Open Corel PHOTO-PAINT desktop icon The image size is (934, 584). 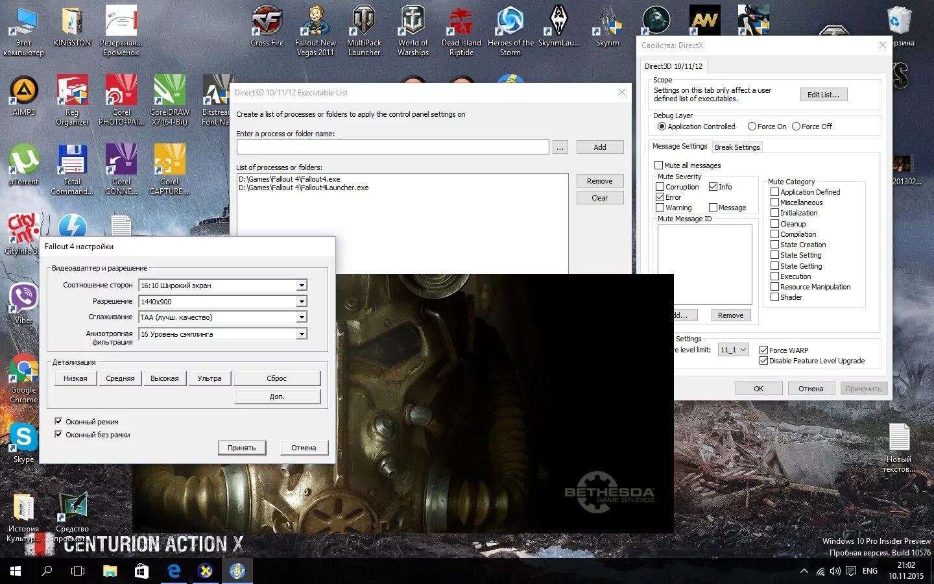121,101
